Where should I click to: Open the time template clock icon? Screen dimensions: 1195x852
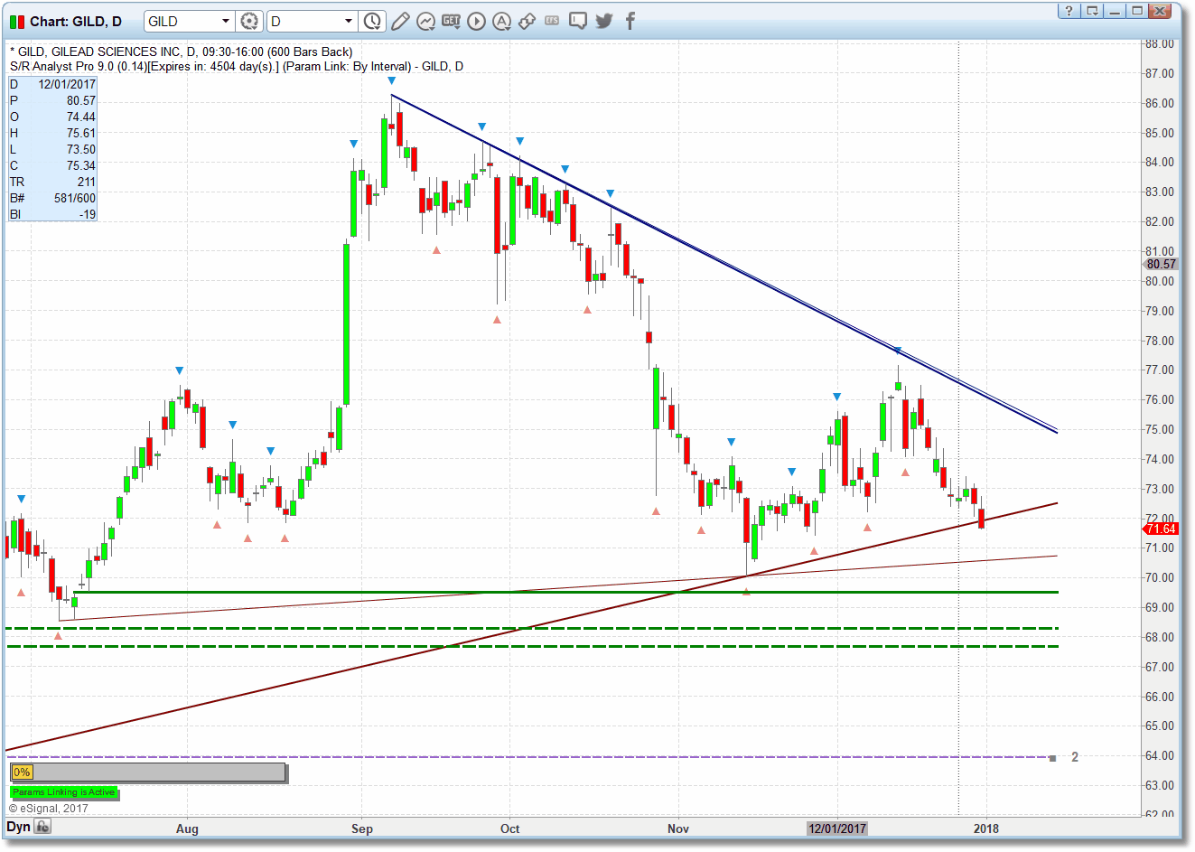coord(373,21)
